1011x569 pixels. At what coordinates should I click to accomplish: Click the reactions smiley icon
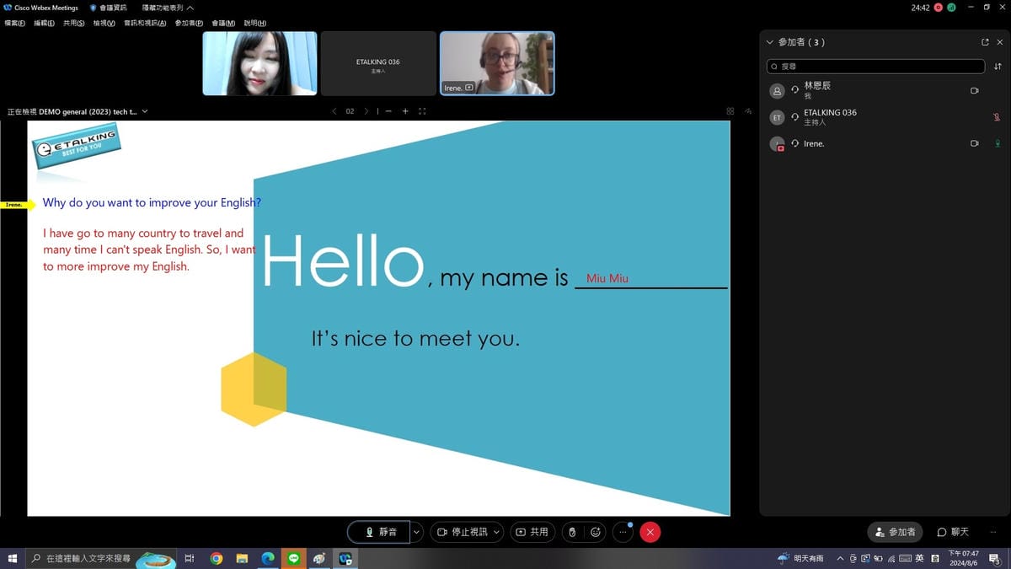596,532
